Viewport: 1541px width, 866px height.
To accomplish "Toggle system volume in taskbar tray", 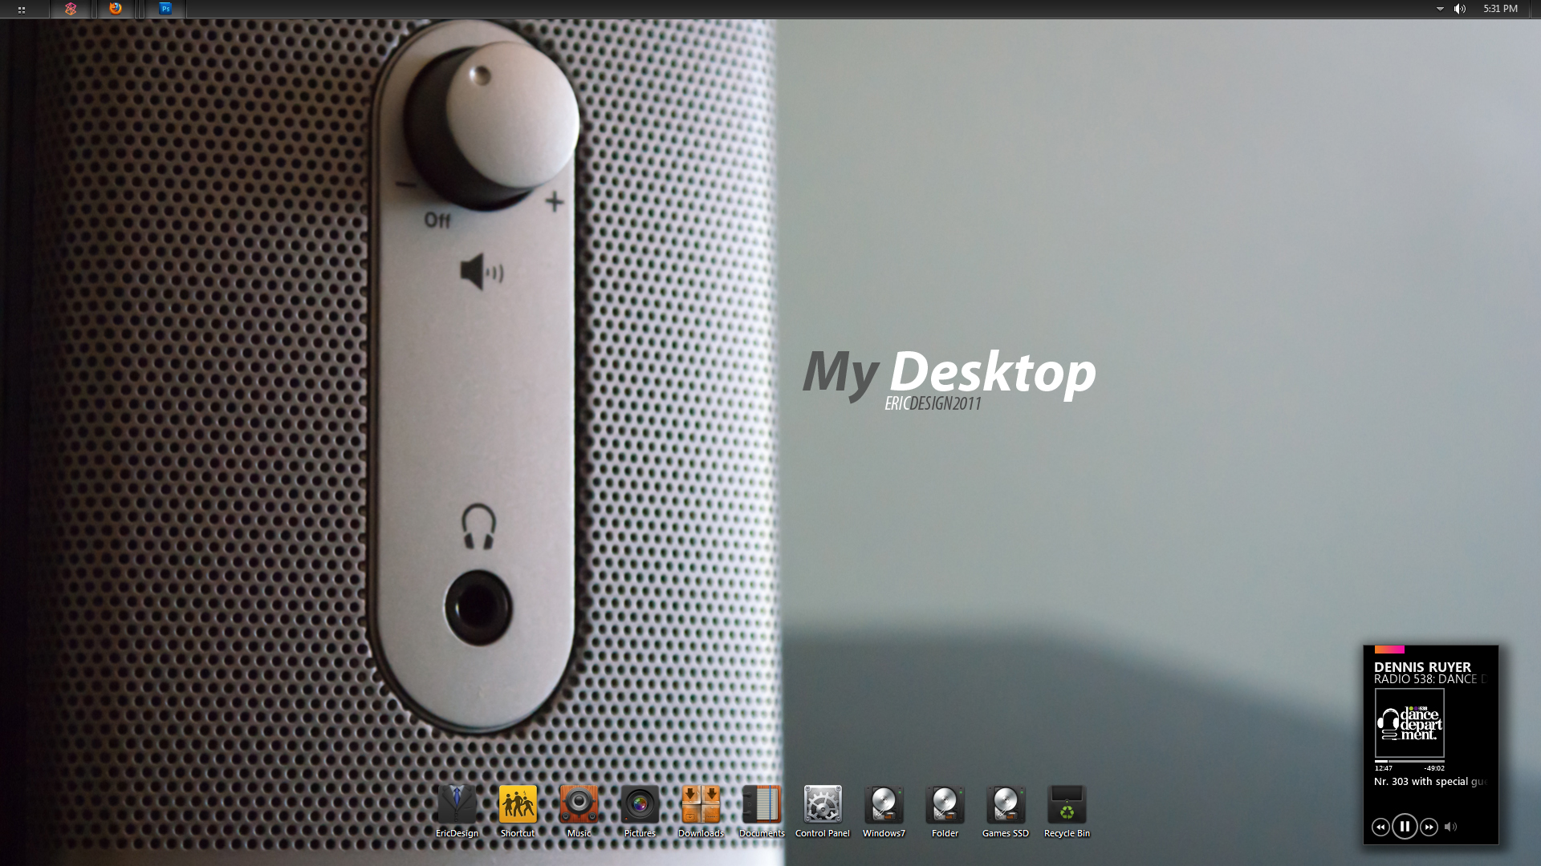I will (1461, 10).
